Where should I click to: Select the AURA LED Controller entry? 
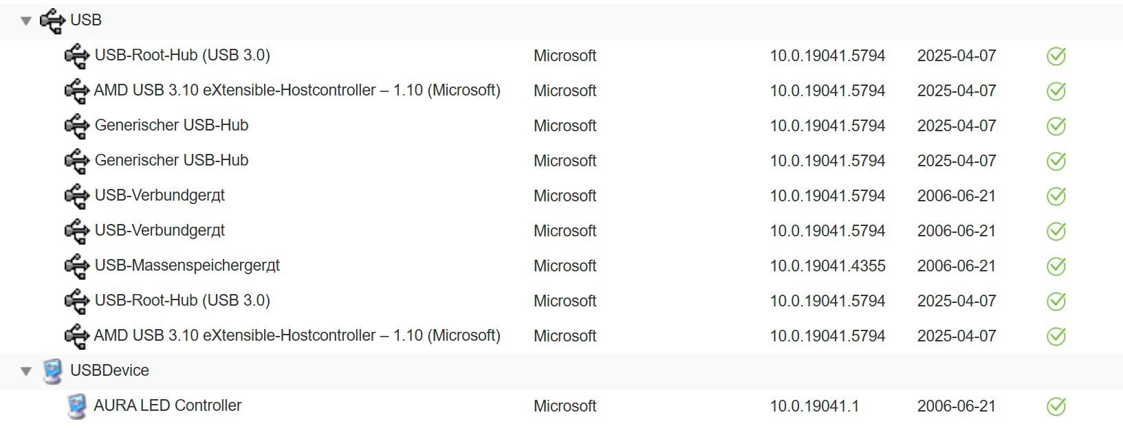point(168,405)
